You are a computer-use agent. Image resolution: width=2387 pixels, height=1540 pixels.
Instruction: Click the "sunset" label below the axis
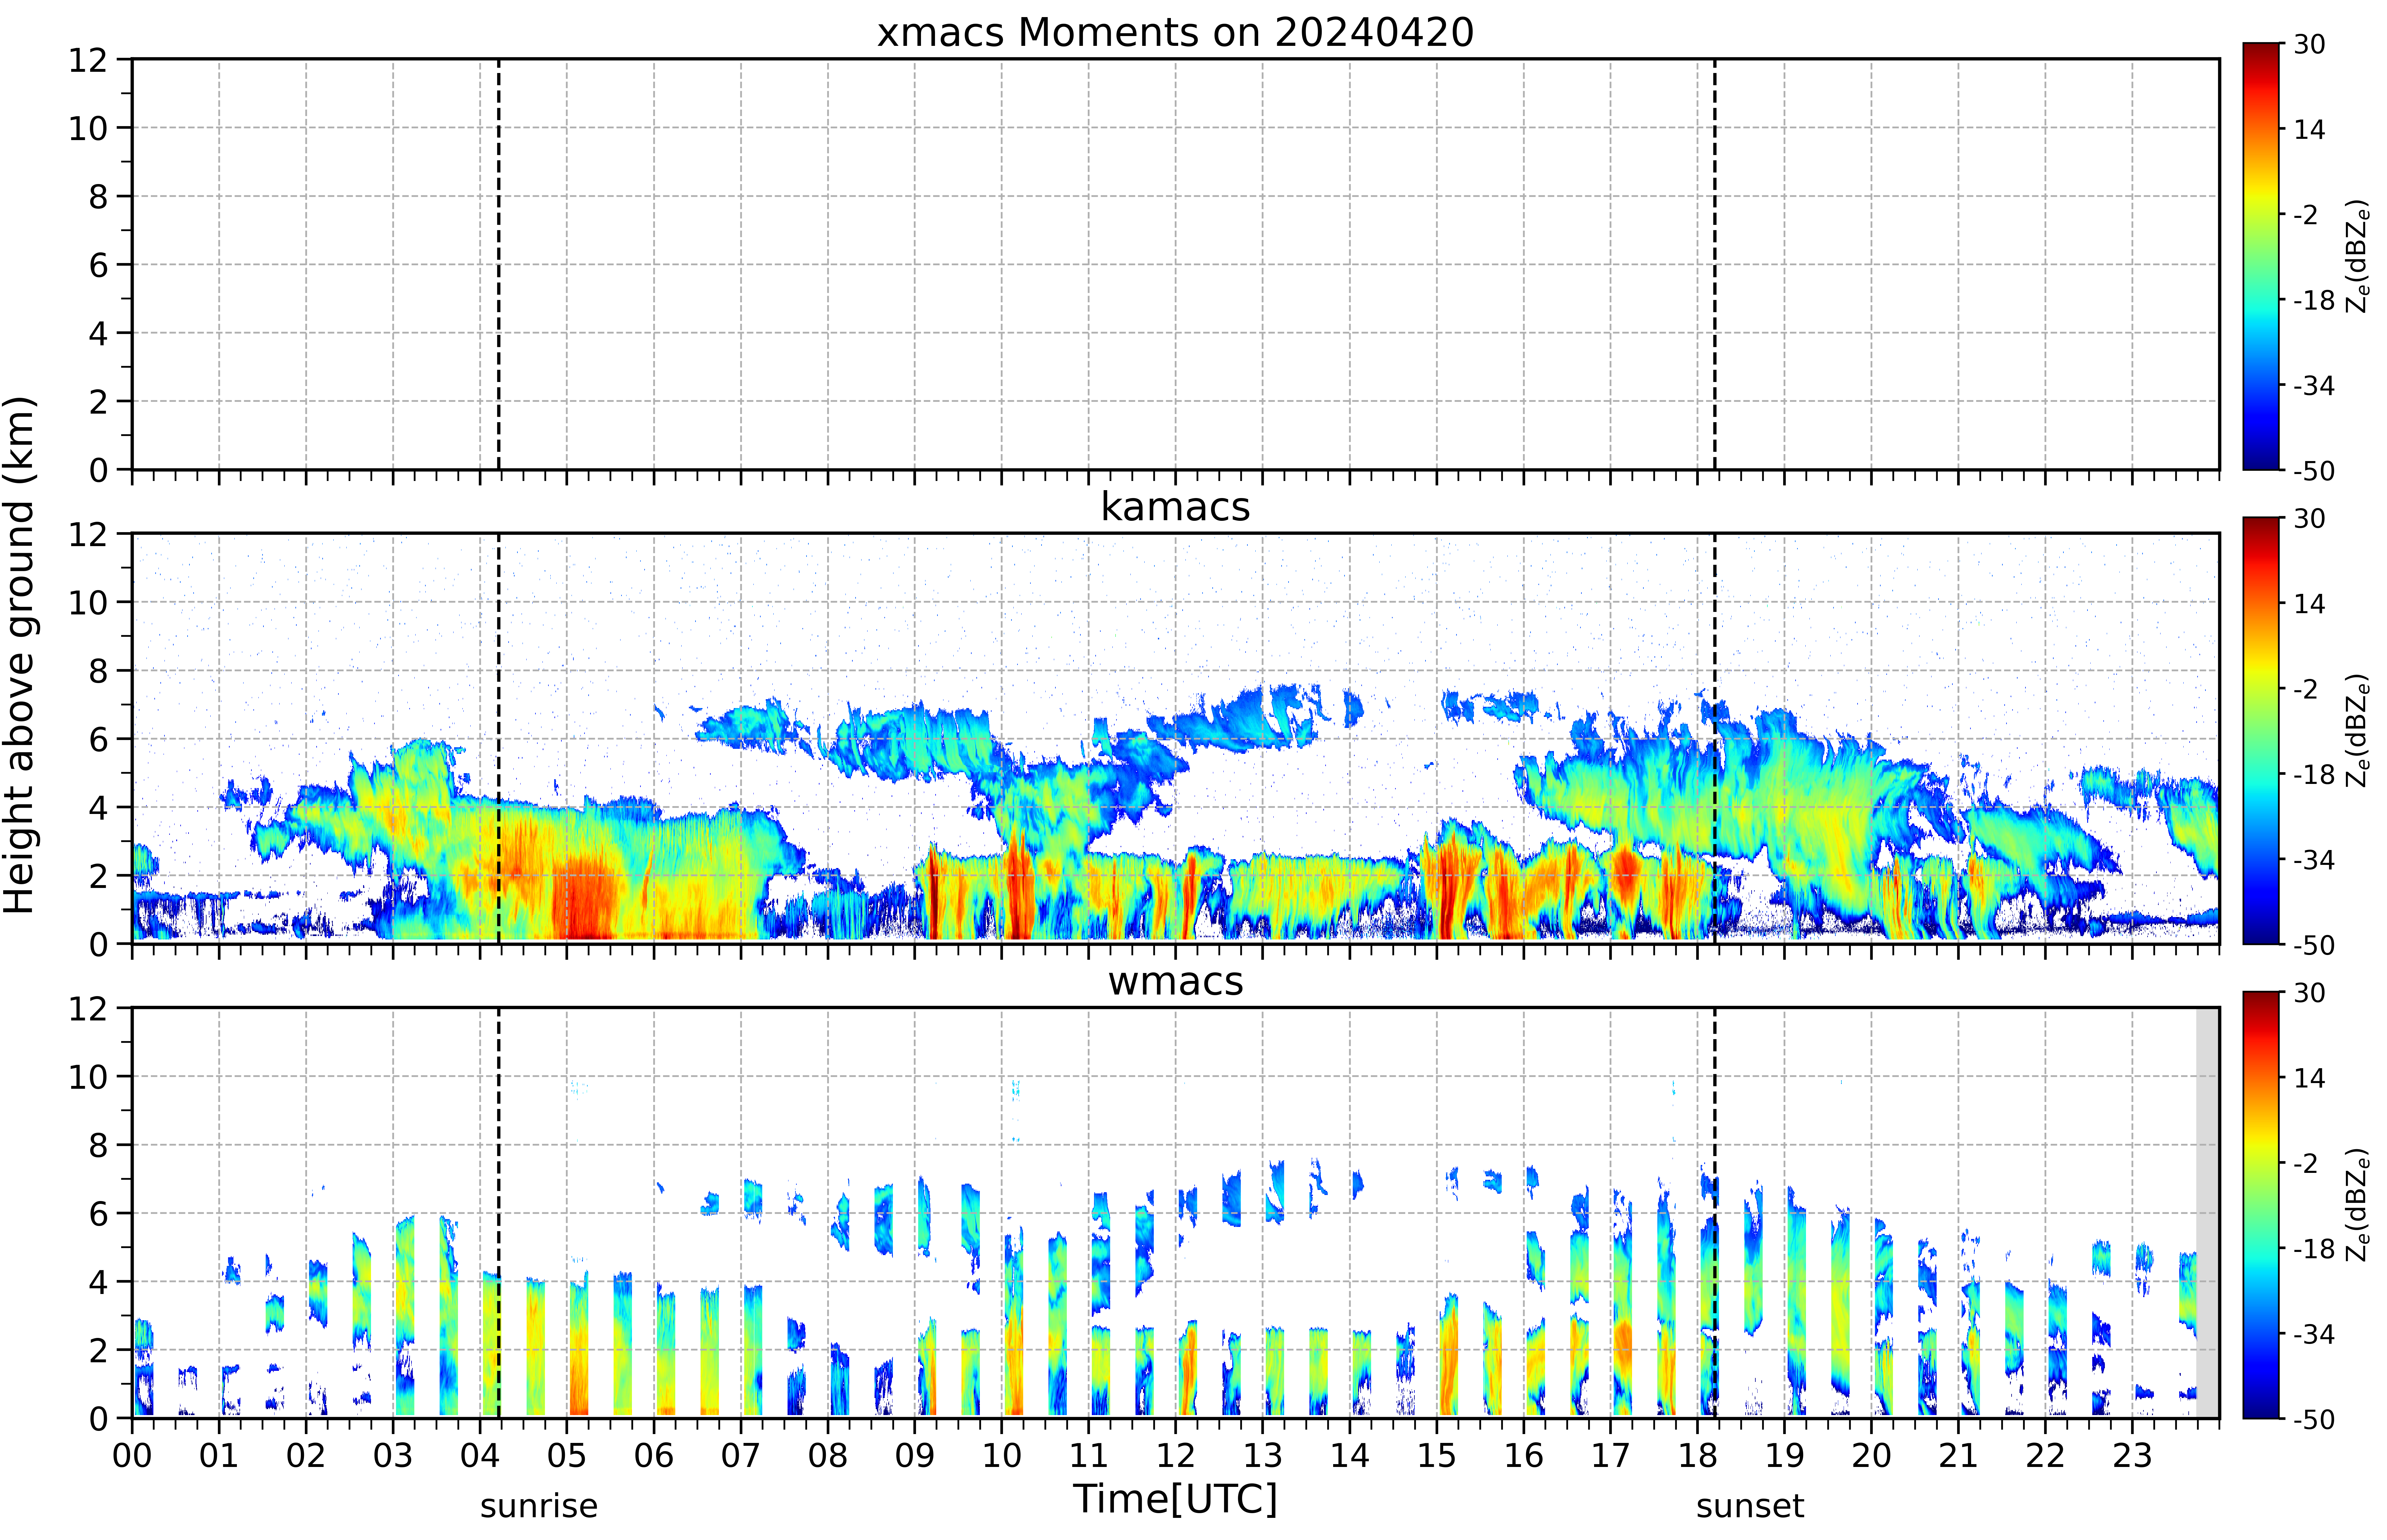click(x=1750, y=1506)
